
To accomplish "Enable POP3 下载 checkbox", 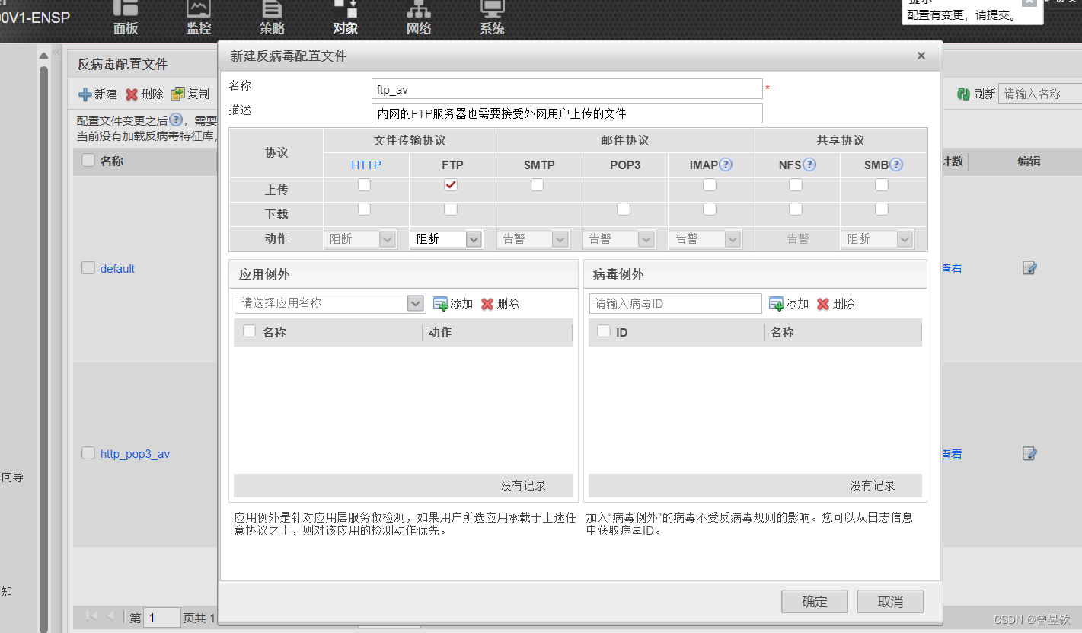I will click(x=624, y=209).
